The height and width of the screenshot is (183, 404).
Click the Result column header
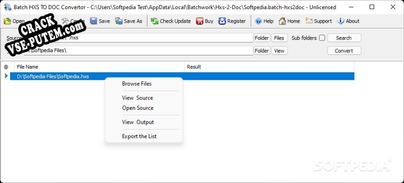pyautogui.click(x=269, y=67)
